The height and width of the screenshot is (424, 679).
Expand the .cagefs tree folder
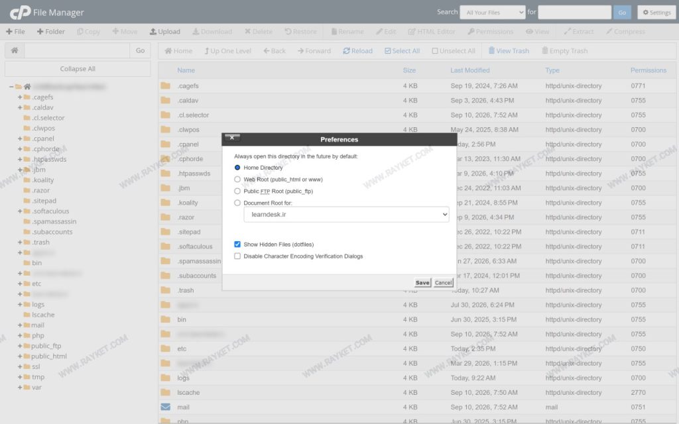(x=20, y=97)
